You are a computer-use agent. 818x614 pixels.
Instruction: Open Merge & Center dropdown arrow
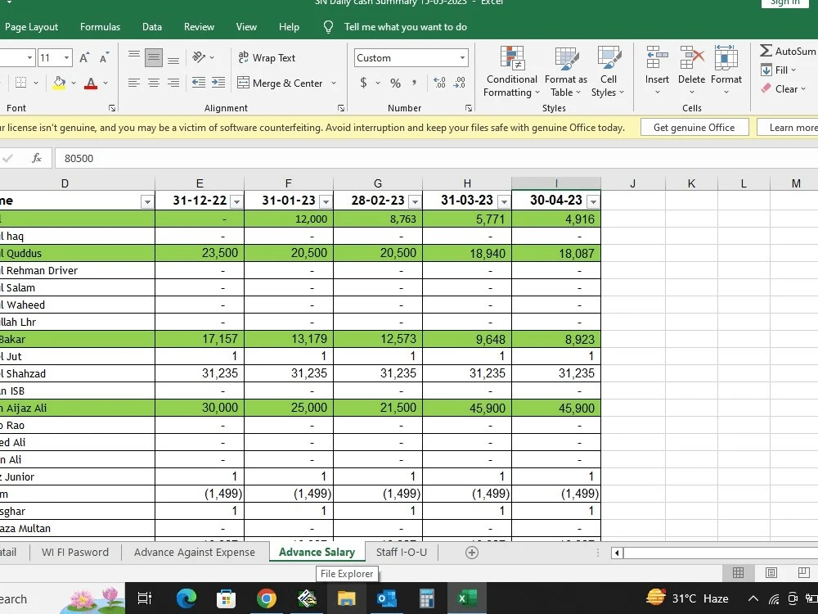334,83
